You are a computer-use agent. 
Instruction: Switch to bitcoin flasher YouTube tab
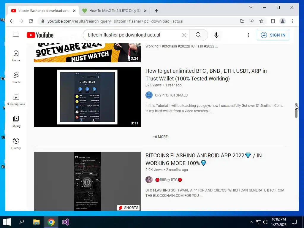click(x=43, y=11)
